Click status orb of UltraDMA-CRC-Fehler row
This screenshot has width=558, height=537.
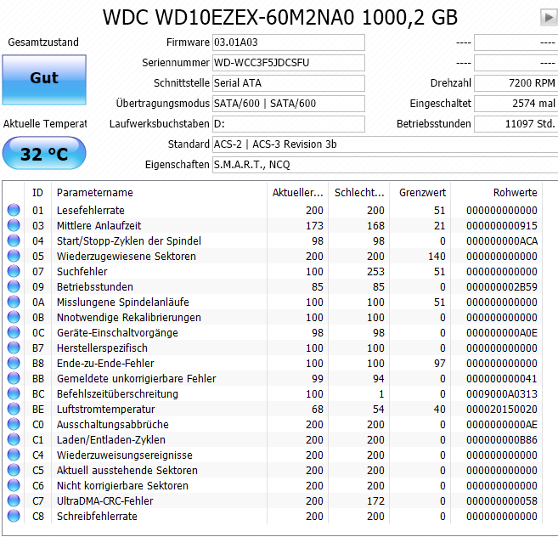point(14,501)
